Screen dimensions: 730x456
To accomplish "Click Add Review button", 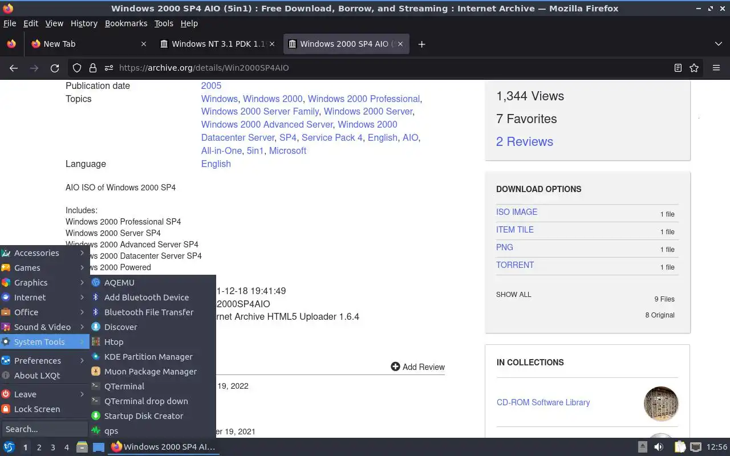I will coord(417,367).
